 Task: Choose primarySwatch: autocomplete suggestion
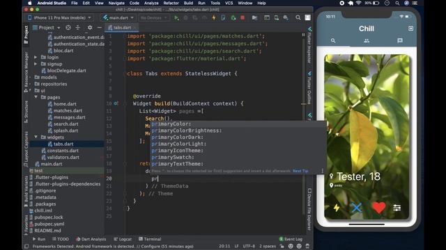[238, 157]
